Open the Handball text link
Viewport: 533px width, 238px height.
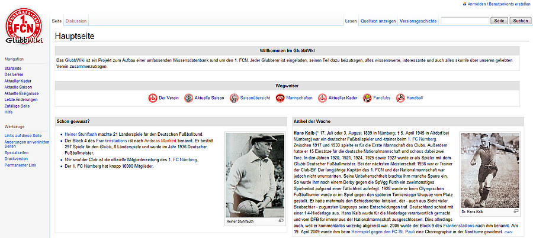(415, 98)
